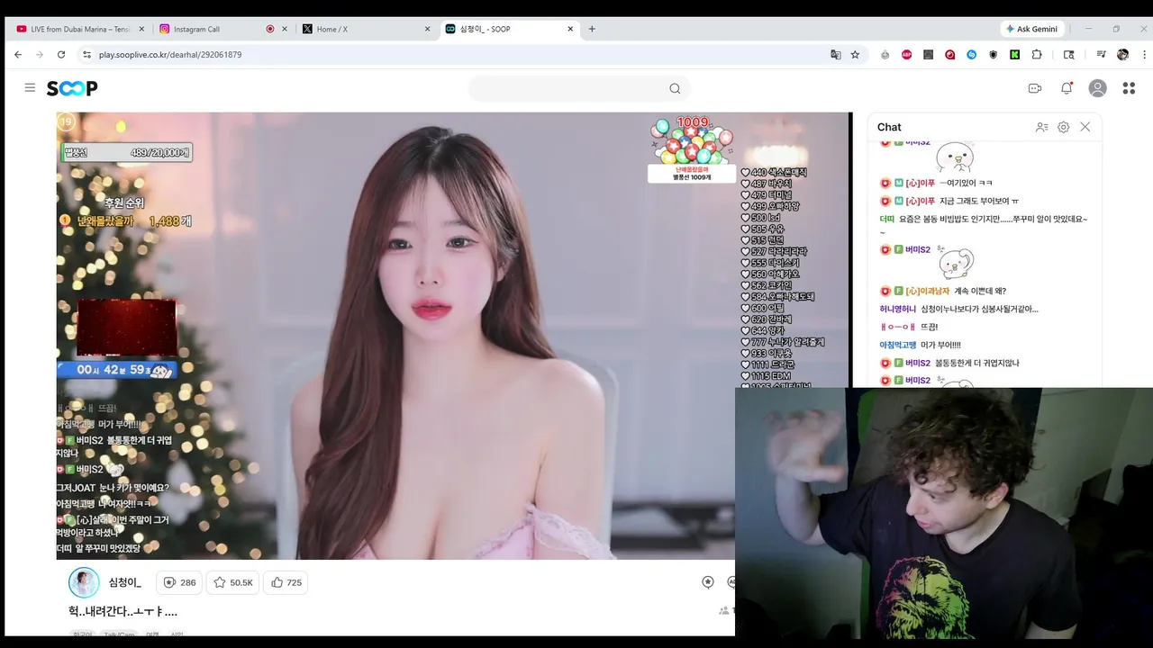The width and height of the screenshot is (1153, 648).
Task: Click chat username 더미
Action: pos(886,219)
